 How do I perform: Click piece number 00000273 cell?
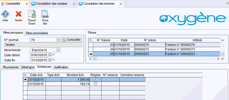150,49
